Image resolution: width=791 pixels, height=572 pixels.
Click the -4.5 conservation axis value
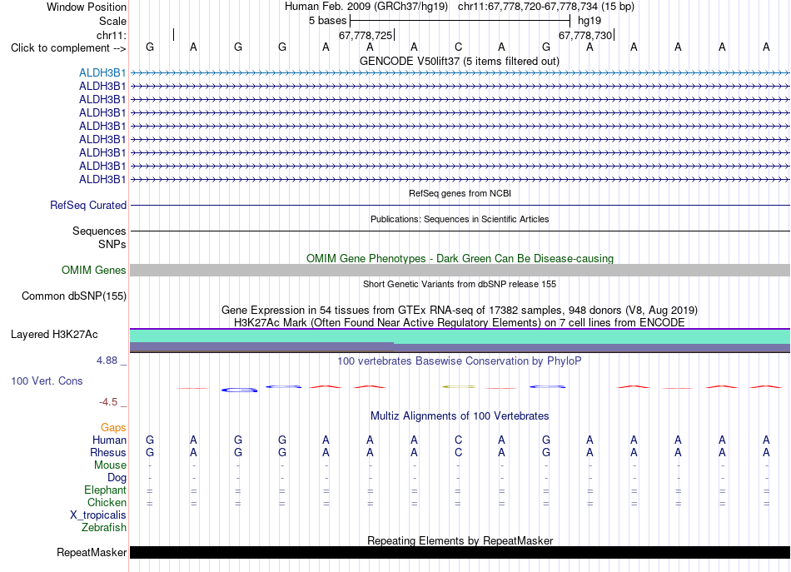108,402
